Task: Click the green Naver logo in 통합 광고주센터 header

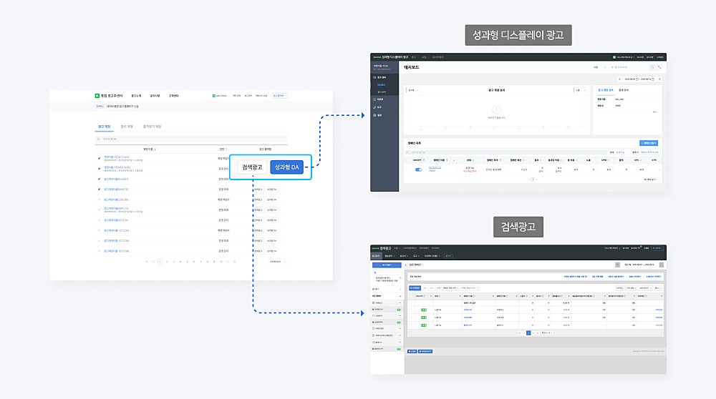Action: pyautogui.click(x=97, y=96)
